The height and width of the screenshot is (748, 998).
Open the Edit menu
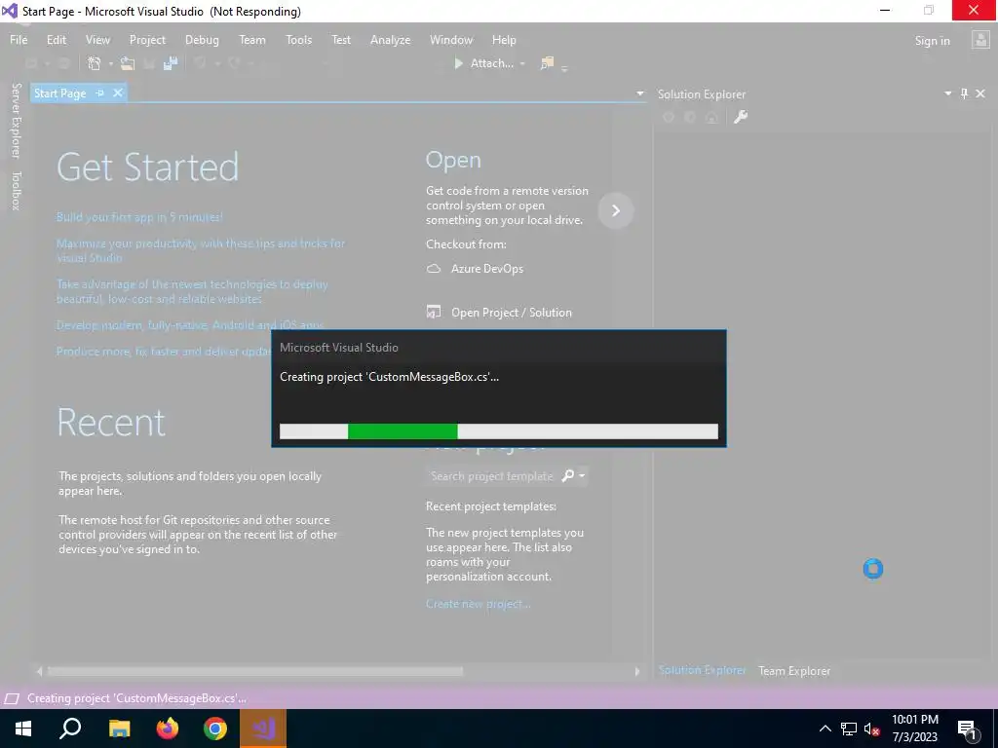tap(56, 39)
